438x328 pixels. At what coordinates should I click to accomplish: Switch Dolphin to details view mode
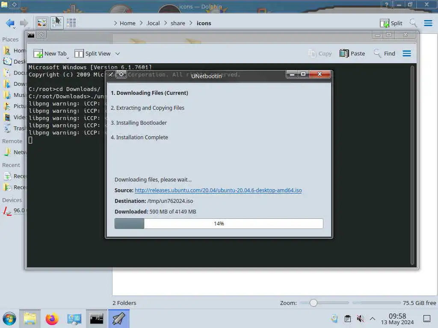tap(71, 23)
